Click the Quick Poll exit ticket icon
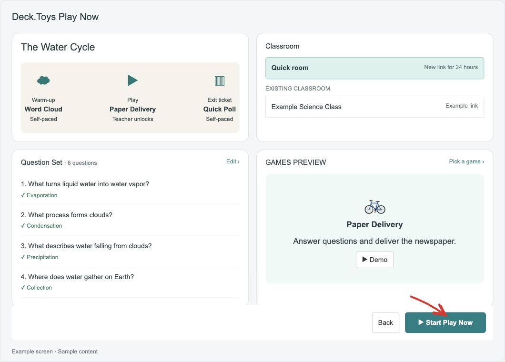Screen dimensions: 505x362 coord(220,80)
